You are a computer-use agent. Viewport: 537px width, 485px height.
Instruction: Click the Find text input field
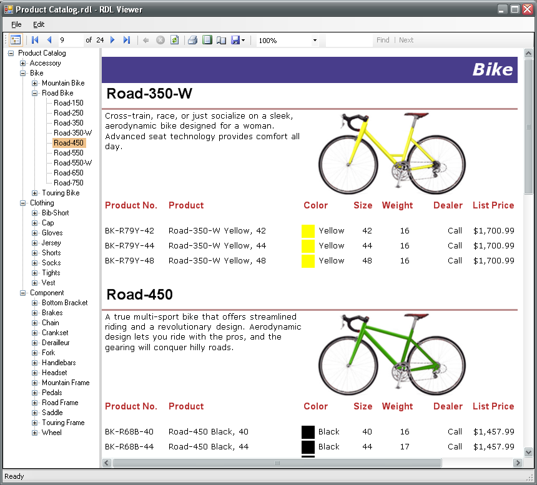point(348,40)
